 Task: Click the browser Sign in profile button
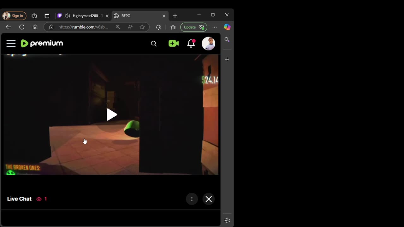point(14,16)
